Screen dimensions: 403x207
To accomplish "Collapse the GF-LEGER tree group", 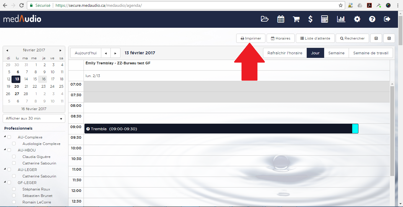I will (x=5, y=182).
